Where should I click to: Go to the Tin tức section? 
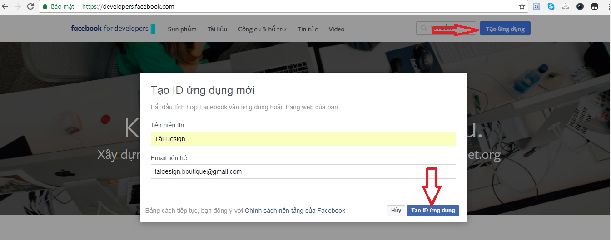308,29
